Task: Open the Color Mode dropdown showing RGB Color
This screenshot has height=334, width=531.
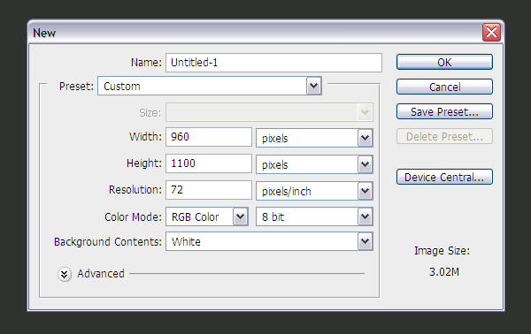Action: pos(207,216)
